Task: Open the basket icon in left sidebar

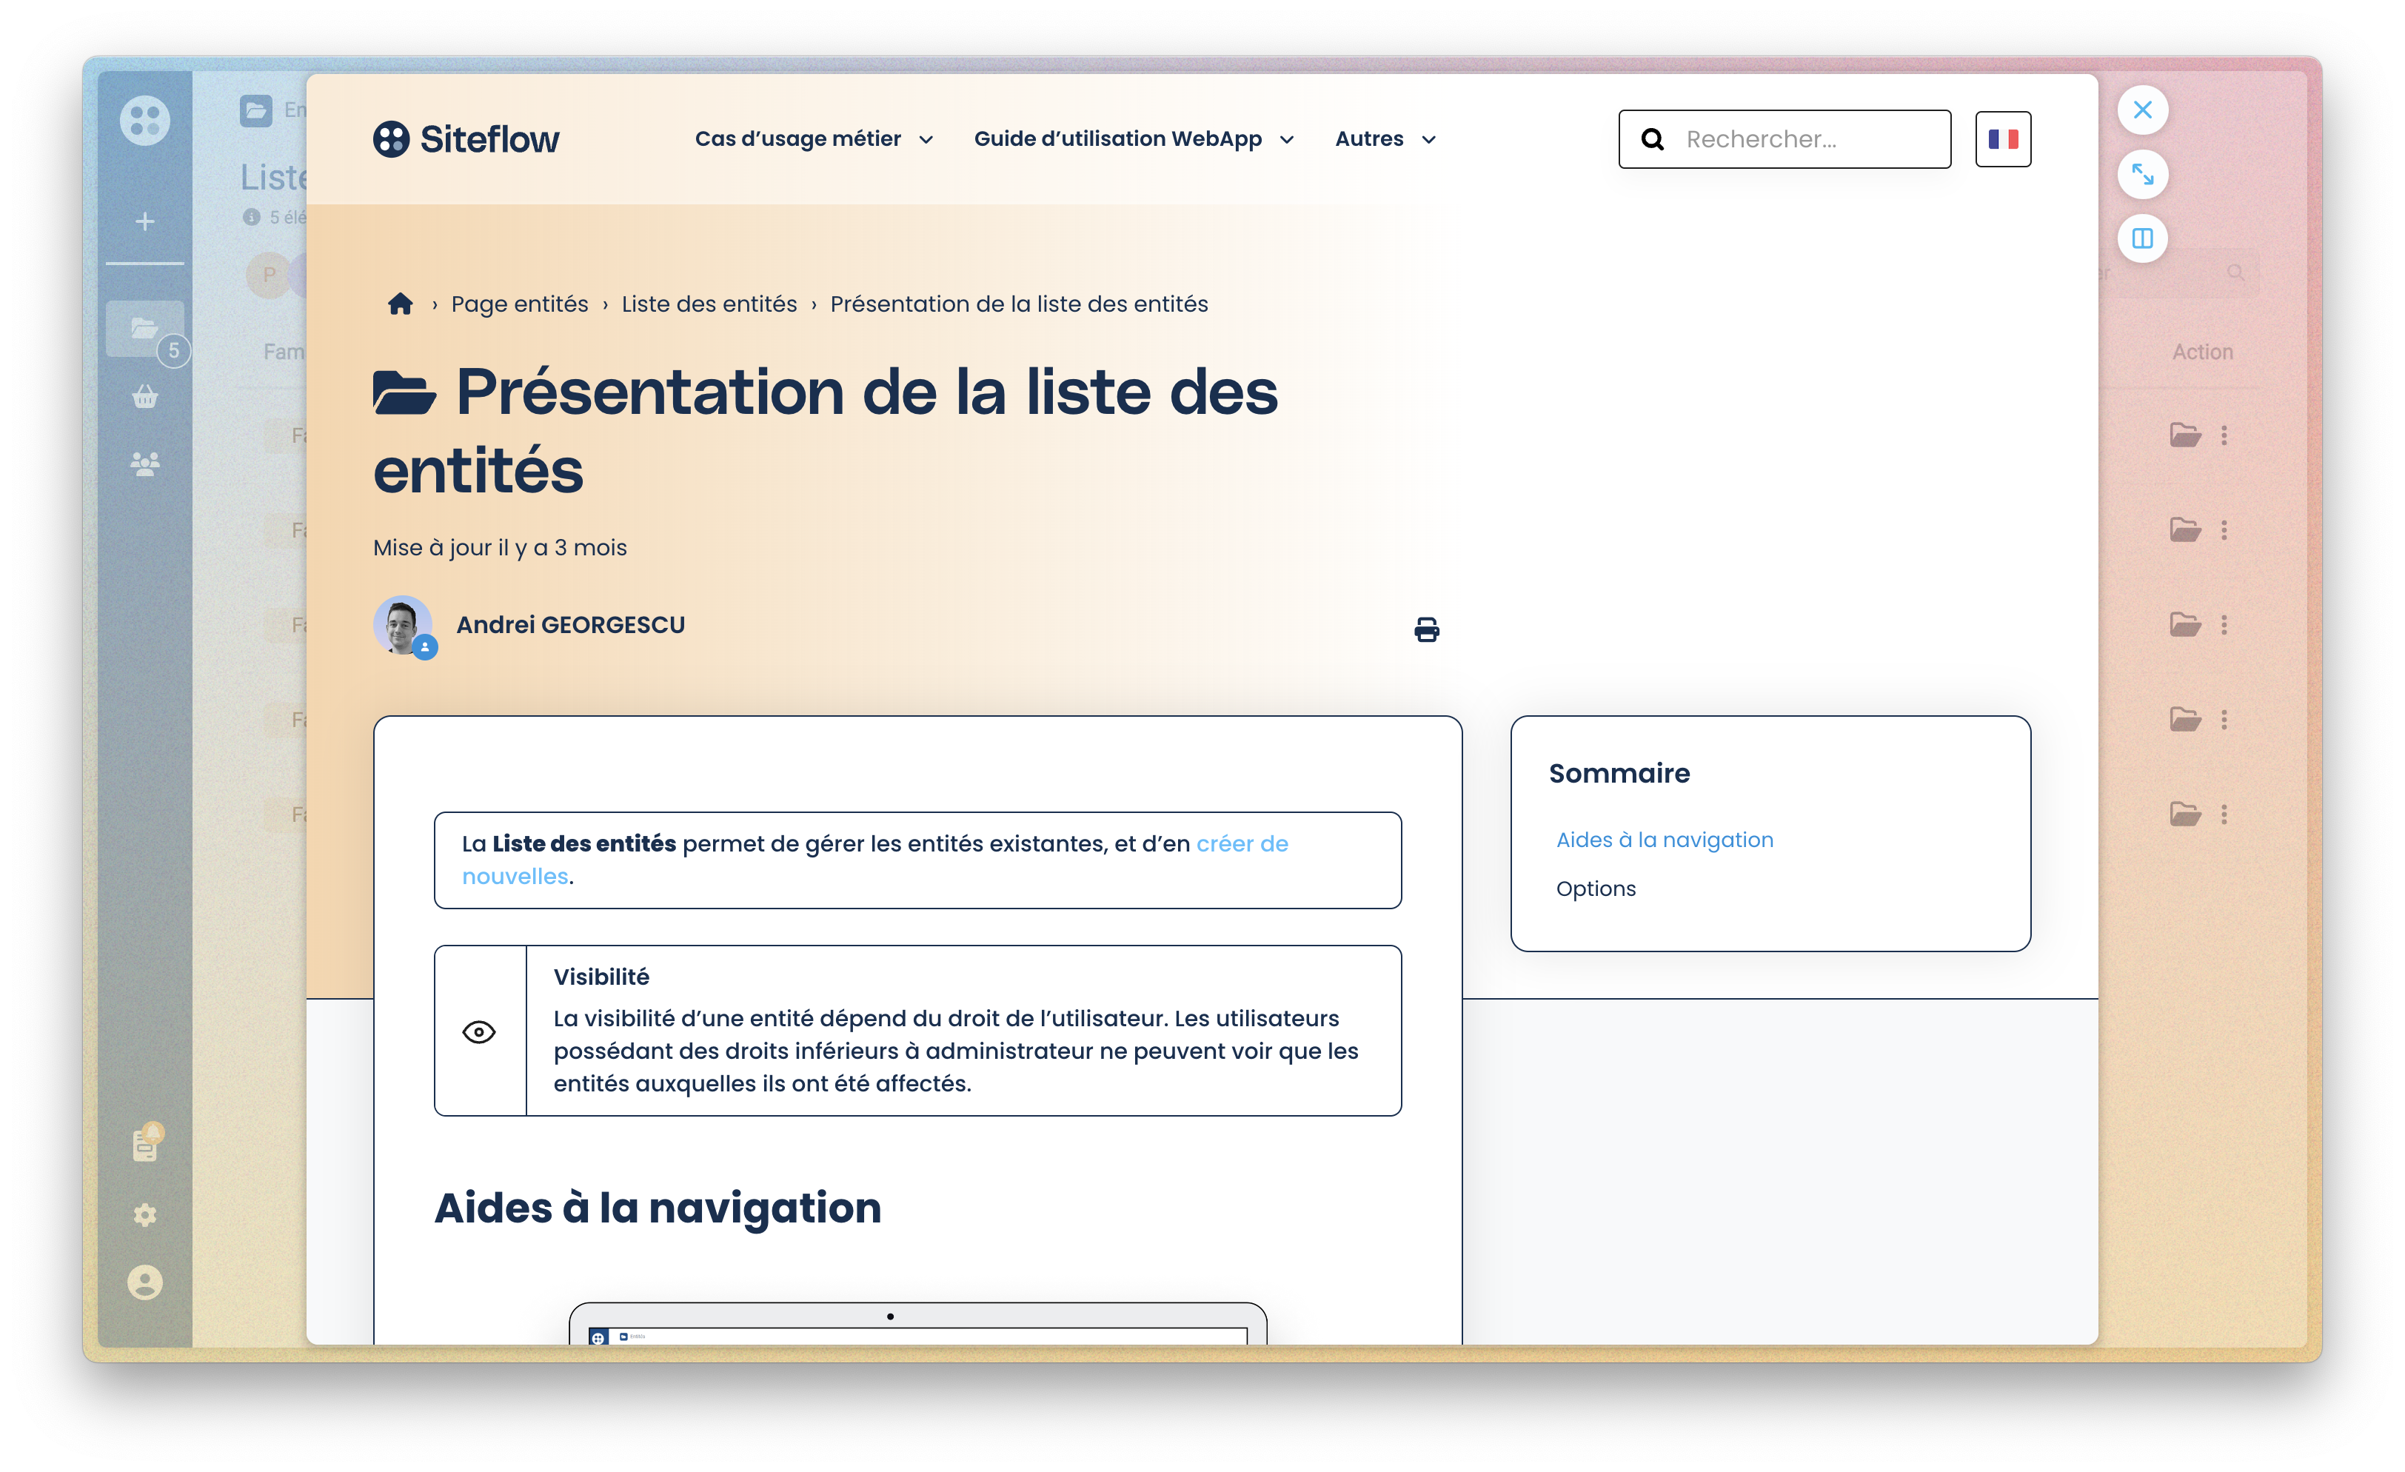Action: (144, 396)
